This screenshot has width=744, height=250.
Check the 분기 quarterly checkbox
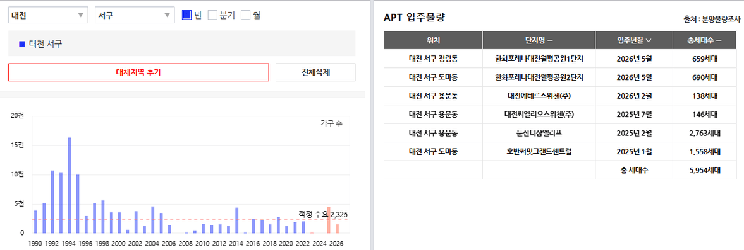pos(212,15)
